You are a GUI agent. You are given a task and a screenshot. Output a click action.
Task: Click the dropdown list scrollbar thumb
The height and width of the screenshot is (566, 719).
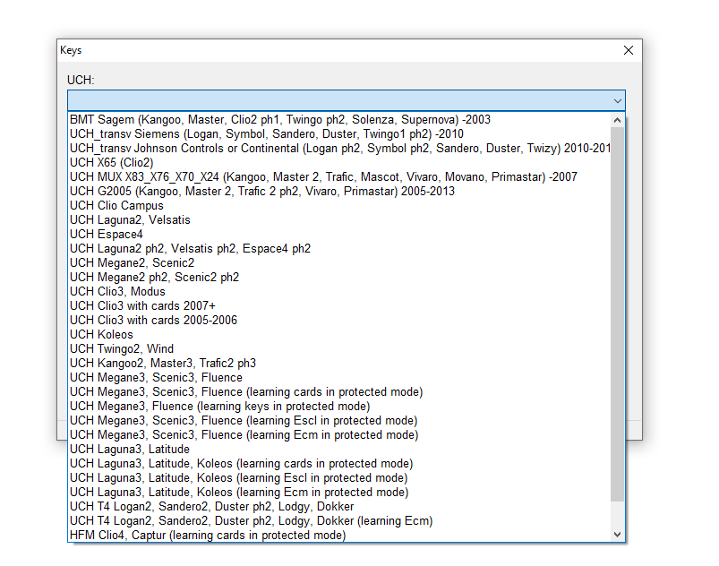pyautogui.click(x=617, y=314)
